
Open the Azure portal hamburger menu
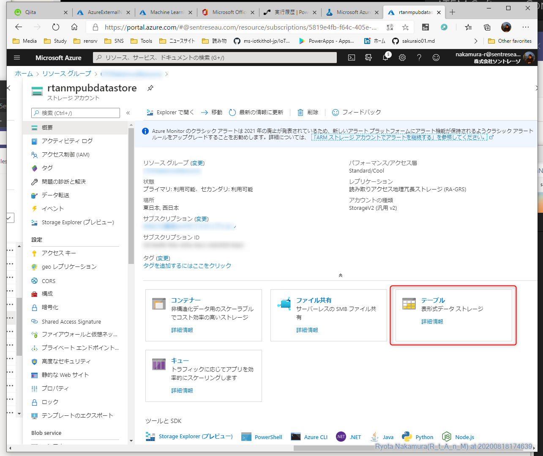coord(17,58)
